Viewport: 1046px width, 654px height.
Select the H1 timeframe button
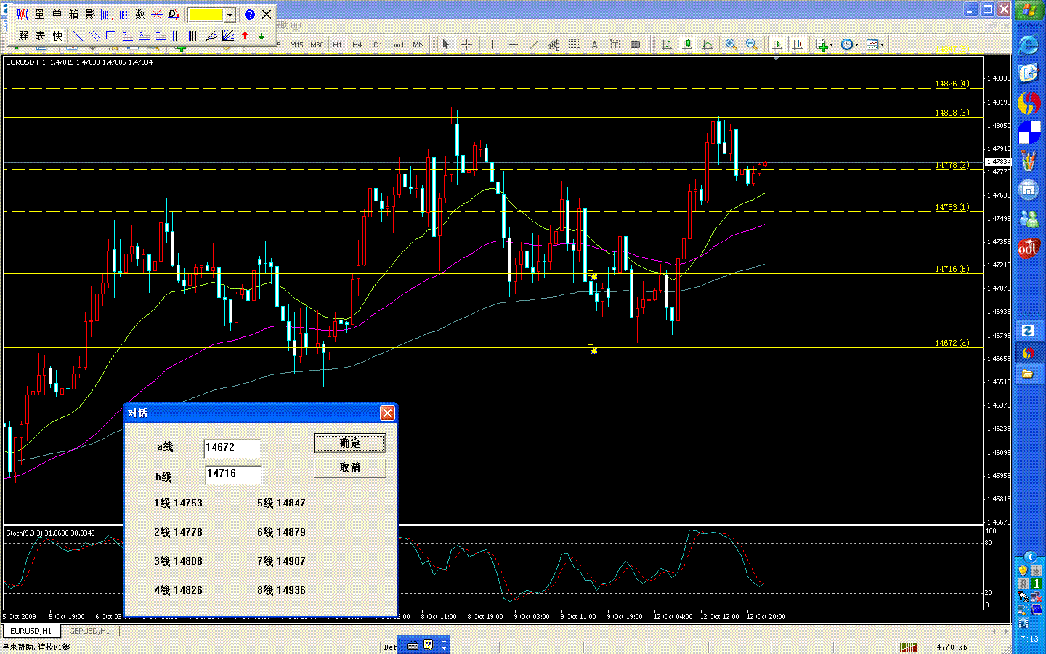coord(337,45)
